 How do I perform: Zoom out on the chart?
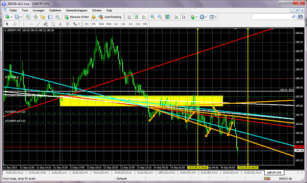coord(160,17)
